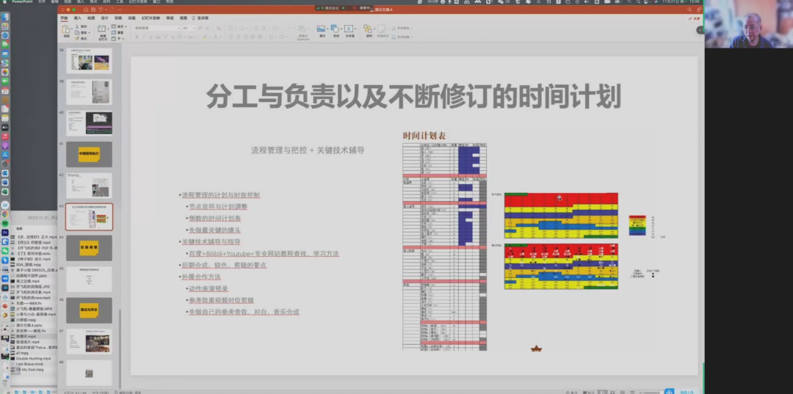This screenshot has width=793, height=394.
Task: Open the 设计 (Design) ribbon tab
Action: [104, 18]
